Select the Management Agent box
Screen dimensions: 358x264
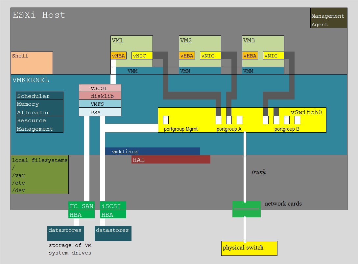tap(329, 18)
